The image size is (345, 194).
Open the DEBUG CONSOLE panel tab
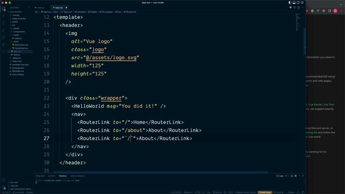click(78, 176)
